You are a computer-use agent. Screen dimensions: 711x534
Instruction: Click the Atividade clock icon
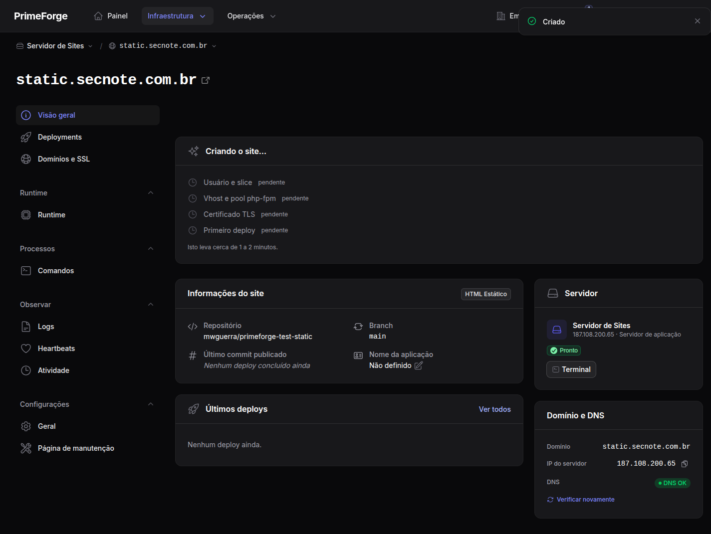(x=26, y=370)
